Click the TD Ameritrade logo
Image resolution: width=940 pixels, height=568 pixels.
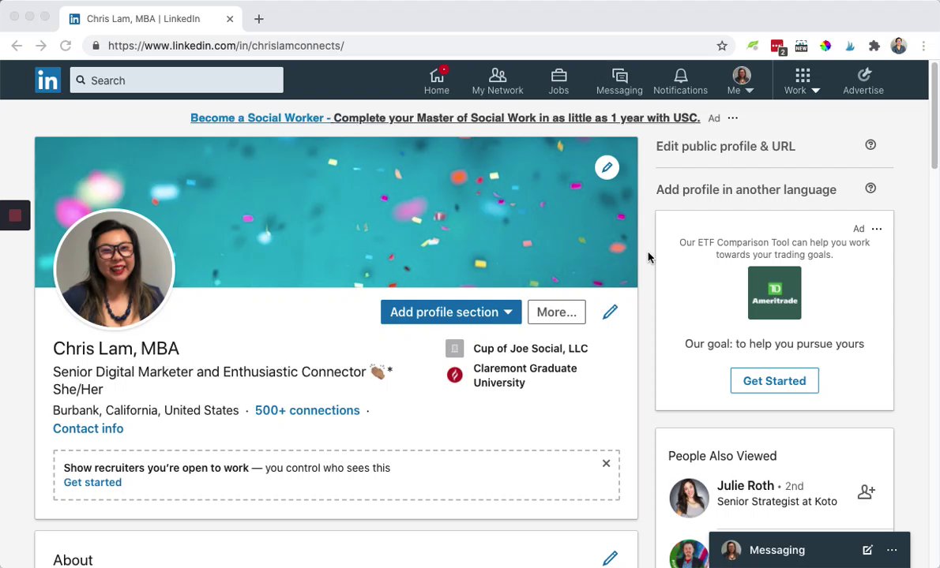tap(774, 293)
